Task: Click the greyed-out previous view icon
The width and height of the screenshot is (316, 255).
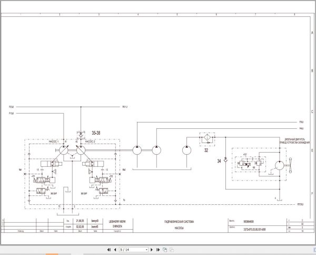Action: click(x=172, y=250)
